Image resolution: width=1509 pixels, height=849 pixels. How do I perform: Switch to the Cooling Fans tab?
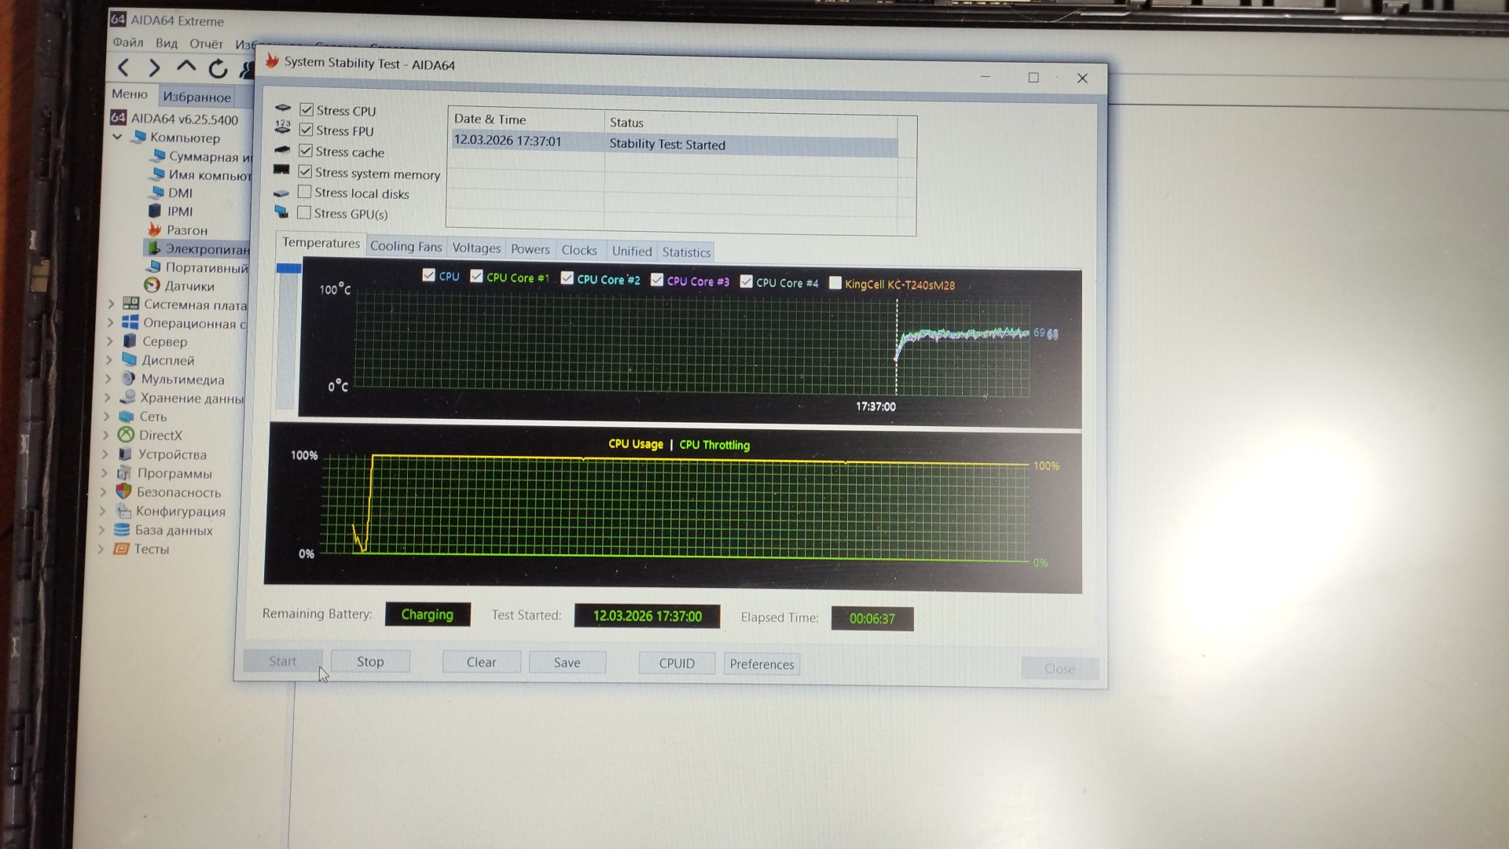pos(406,247)
